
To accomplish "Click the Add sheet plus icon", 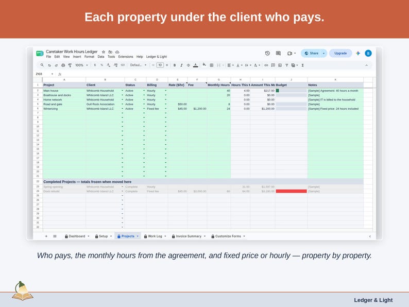I will coord(46,236).
